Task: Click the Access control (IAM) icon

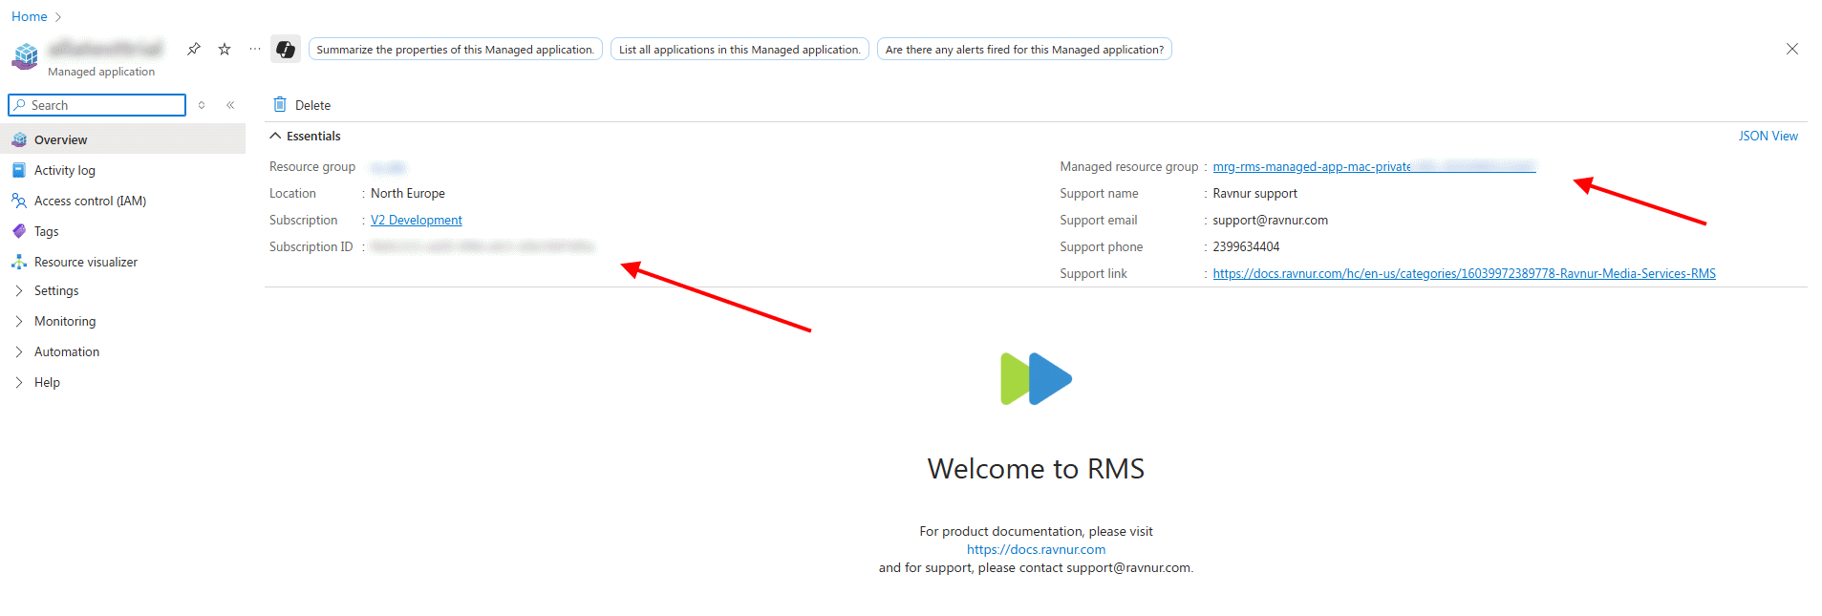Action: pos(19,201)
